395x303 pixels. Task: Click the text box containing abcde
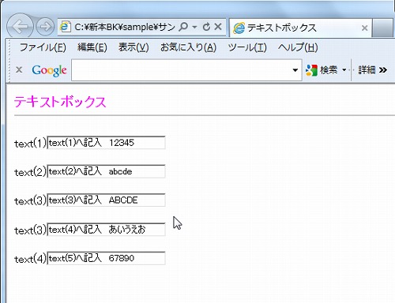tap(106, 171)
